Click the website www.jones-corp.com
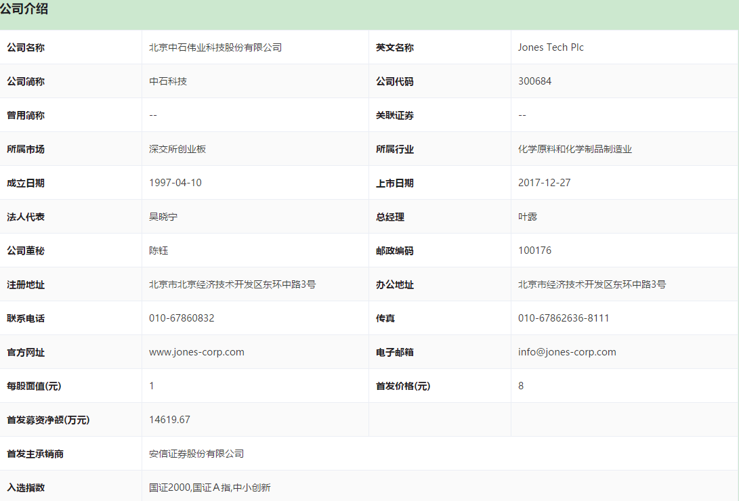739x501 pixels. pos(196,352)
